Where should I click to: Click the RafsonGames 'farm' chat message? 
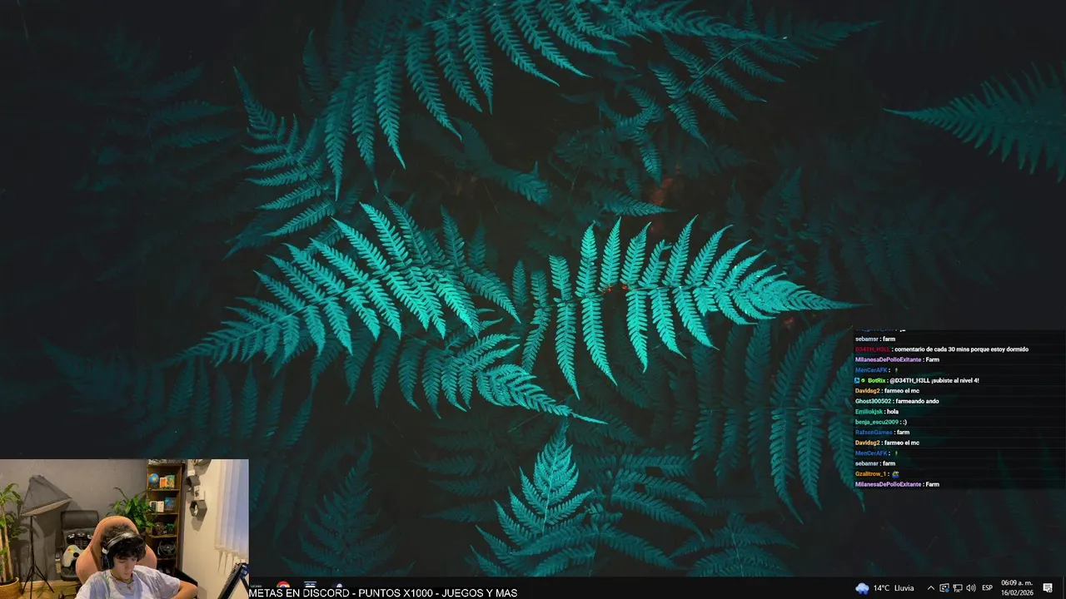click(882, 433)
